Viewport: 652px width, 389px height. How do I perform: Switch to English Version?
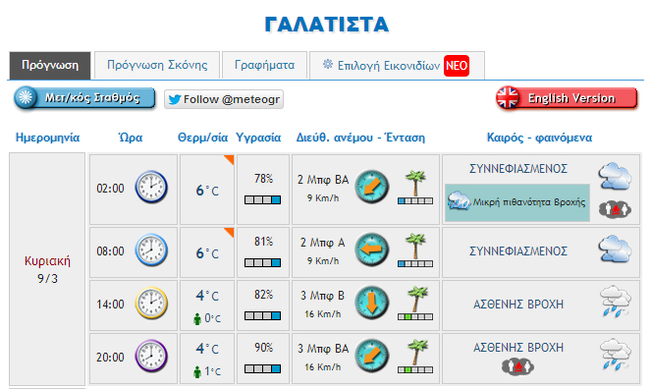567,98
